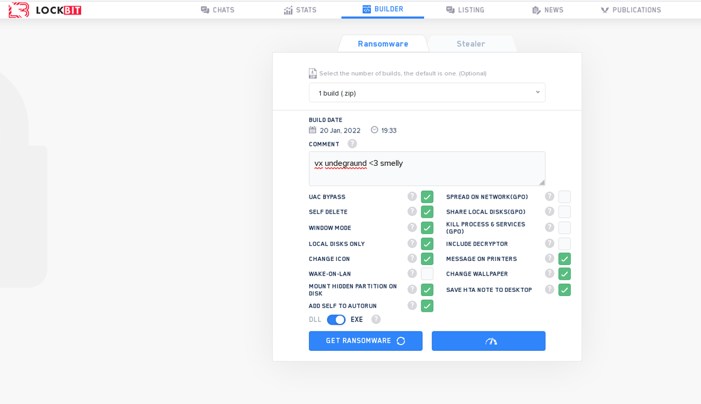The height and width of the screenshot is (404, 701).
Task: Uncheck the SELF DELETE checkbox
Action: click(427, 212)
